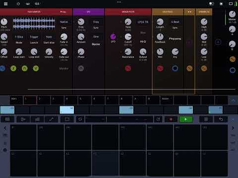Open the hamburger main menu
Viewport: 238px width, 178px height.
coord(5,3)
